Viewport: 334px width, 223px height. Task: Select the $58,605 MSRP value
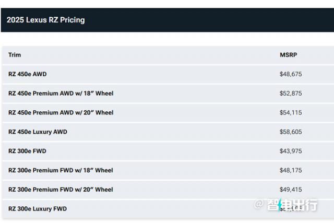pos(291,132)
